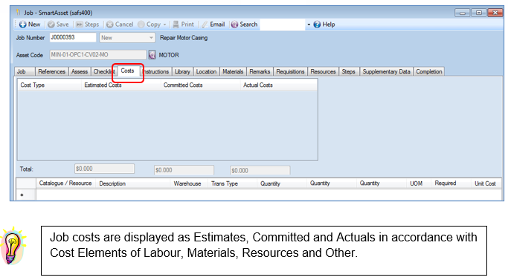Click the Catalogue / Resource column header
The height and width of the screenshot is (280, 508).
65,183
